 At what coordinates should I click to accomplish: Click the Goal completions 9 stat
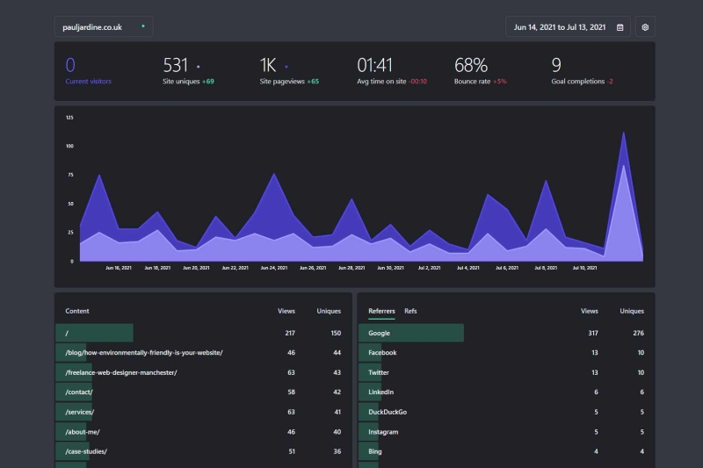[582, 71]
